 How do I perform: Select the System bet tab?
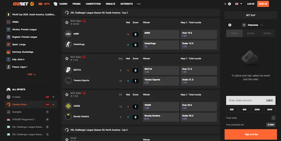coord(267,33)
